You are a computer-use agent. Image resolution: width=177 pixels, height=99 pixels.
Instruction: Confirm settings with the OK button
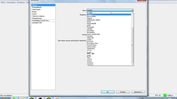(x=108, y=92)
